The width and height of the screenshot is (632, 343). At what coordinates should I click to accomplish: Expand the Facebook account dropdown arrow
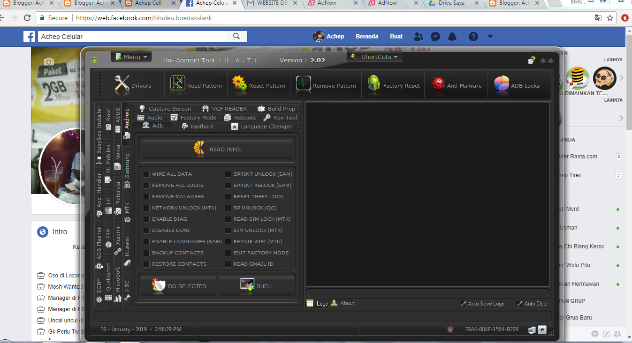tap(490, 36)
